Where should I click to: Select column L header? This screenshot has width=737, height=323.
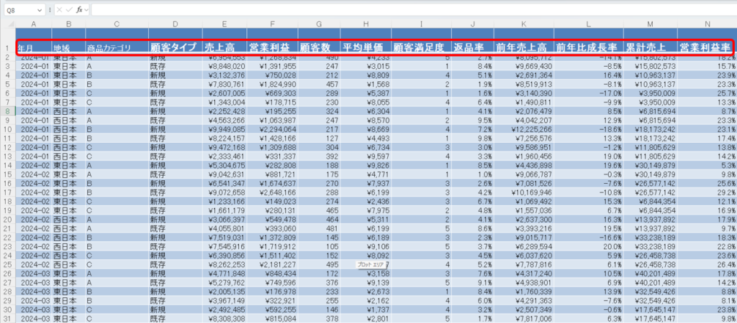coord(588,25)
